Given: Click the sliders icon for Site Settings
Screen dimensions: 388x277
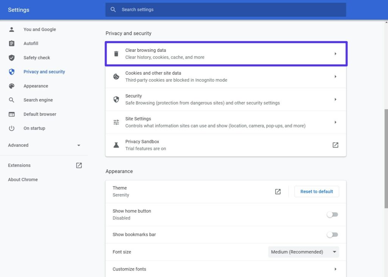Looking at the screenshot, I should point(116,122).
